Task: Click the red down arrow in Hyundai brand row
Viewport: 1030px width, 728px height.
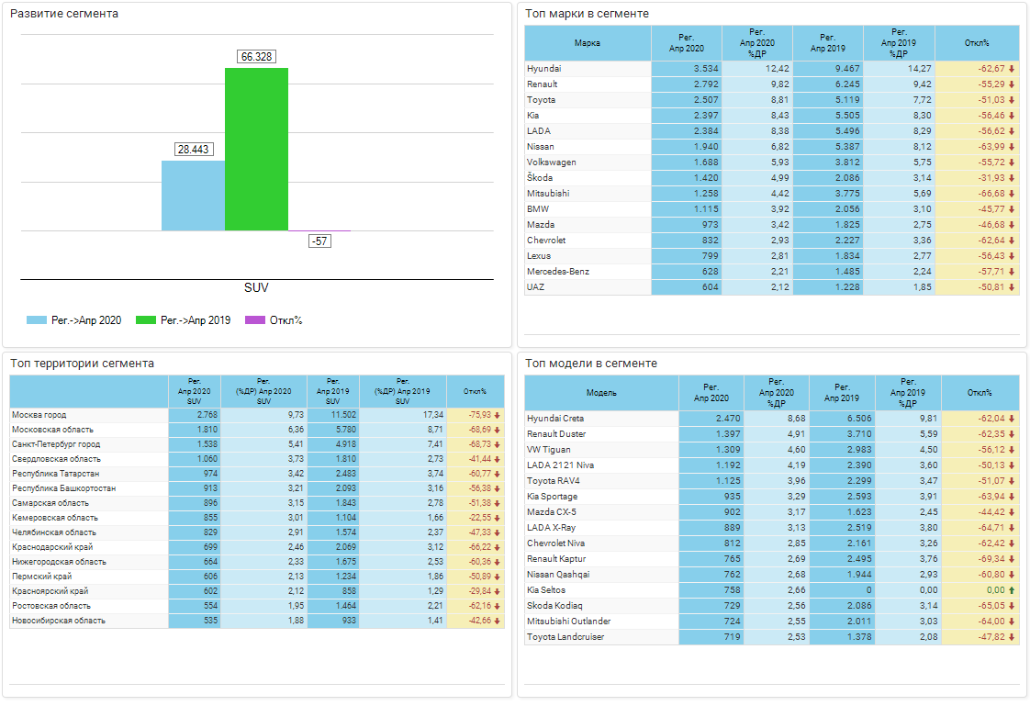Action: (1012, 69)
